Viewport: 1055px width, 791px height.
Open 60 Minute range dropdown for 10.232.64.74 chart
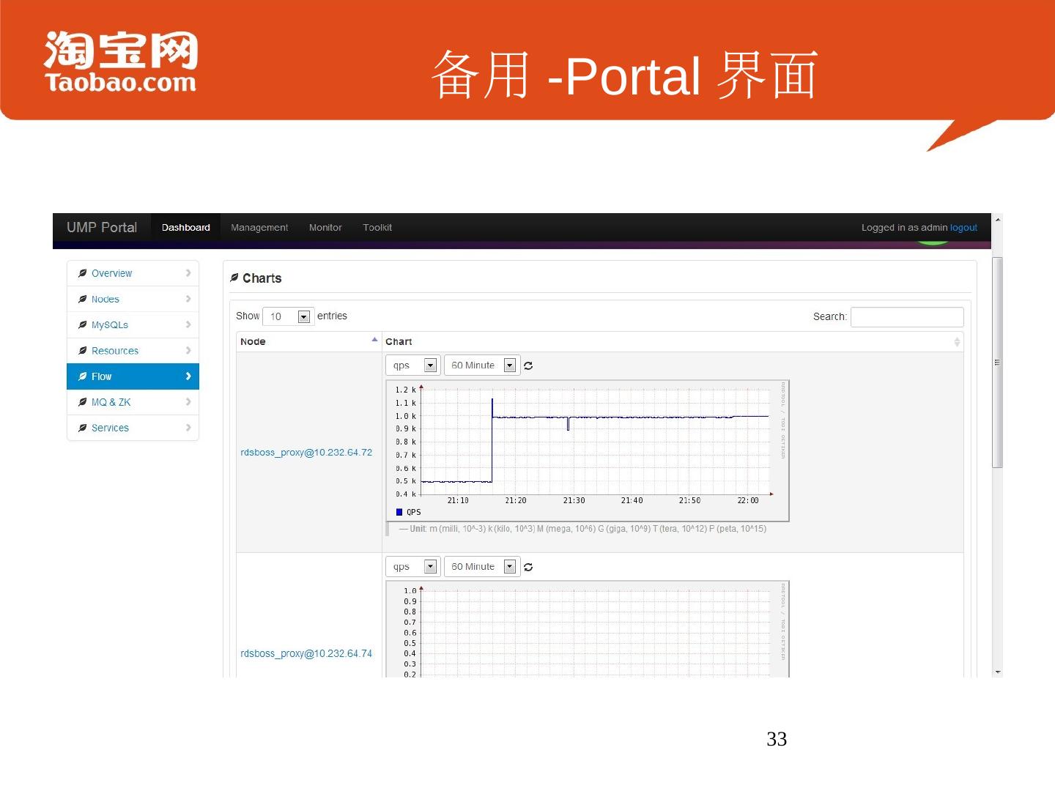point(481,567)
